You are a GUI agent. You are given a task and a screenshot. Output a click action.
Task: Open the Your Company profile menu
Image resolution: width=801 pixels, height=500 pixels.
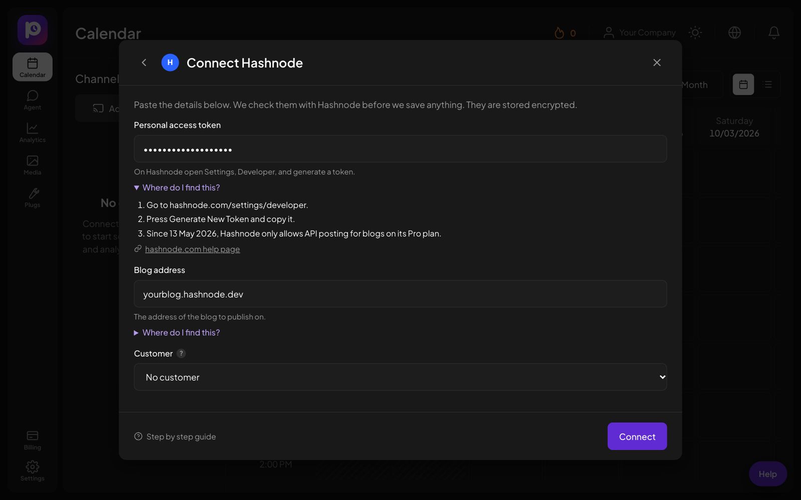point(639,32)
